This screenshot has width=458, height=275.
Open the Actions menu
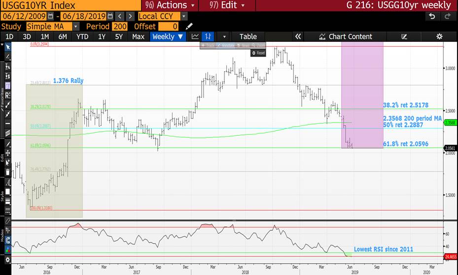(x=170, y=5)
